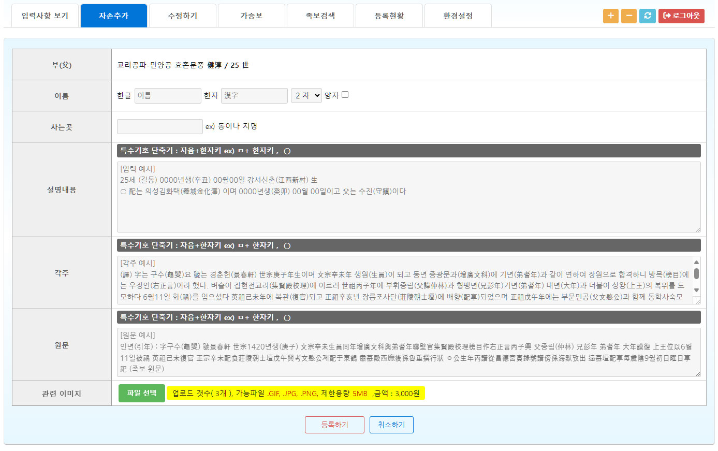718x451 pixels.
Task: Open the 등록현황 tab
Action: click(389, 16)
